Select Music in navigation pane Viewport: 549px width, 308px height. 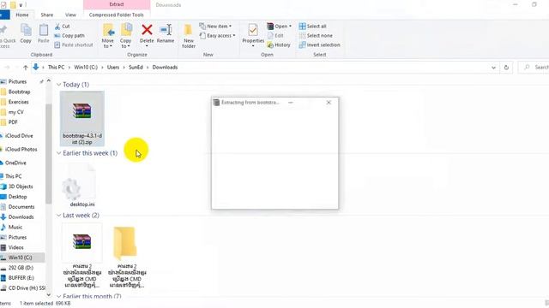click(11, 228)
